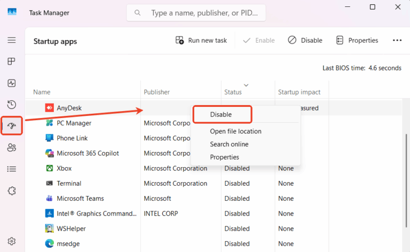Click the Xbox app icon
Image resolution: width=410 pixels, height=252 pixels.
pyautogui.click(x=50, y=168)
